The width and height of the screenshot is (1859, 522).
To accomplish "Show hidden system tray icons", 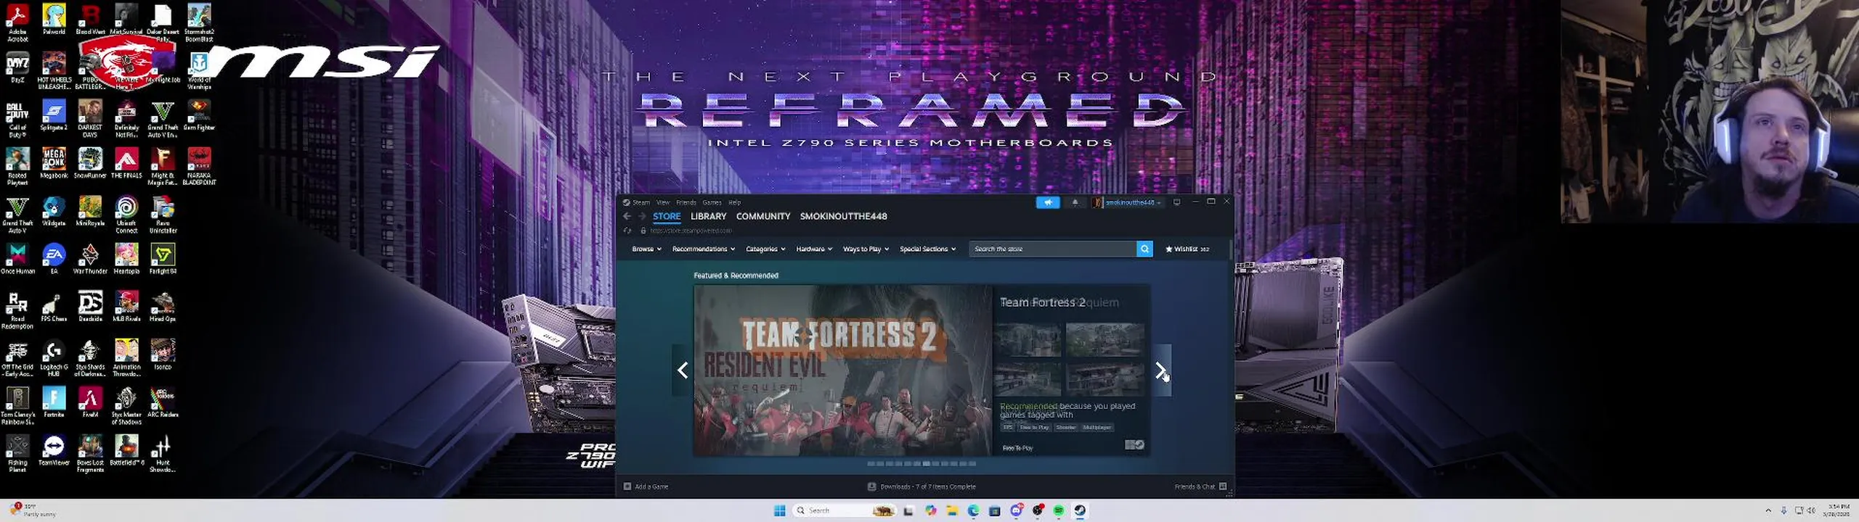I will tap(1768, 510).
